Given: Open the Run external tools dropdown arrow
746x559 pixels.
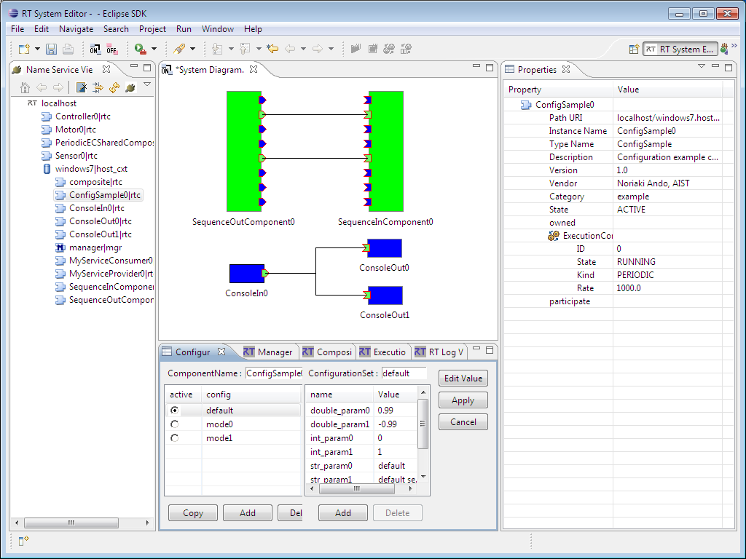Looking at the screenshot, I should coord(154,49).
